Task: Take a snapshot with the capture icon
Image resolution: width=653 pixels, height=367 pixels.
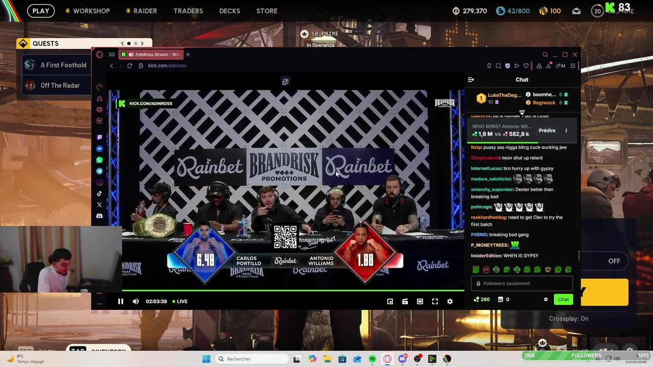Action: (498, 66)
